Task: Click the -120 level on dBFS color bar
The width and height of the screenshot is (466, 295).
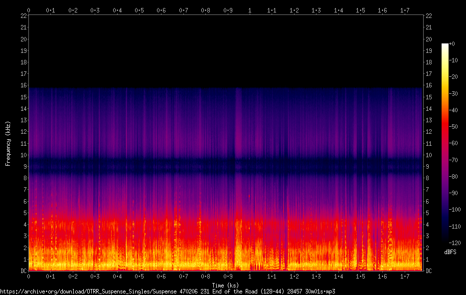Action: [455, 243]
